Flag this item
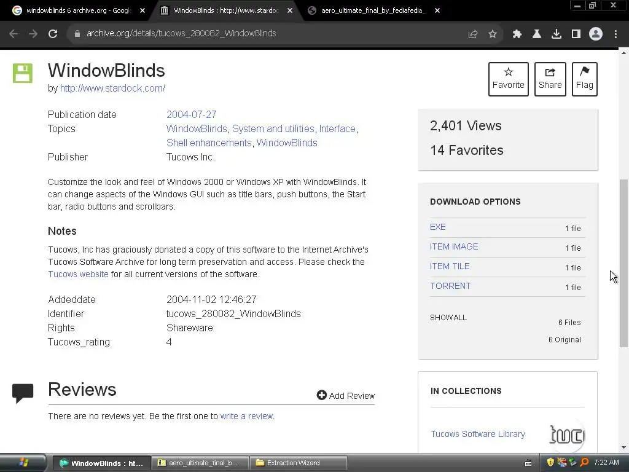629x472 pixels. 585,79
